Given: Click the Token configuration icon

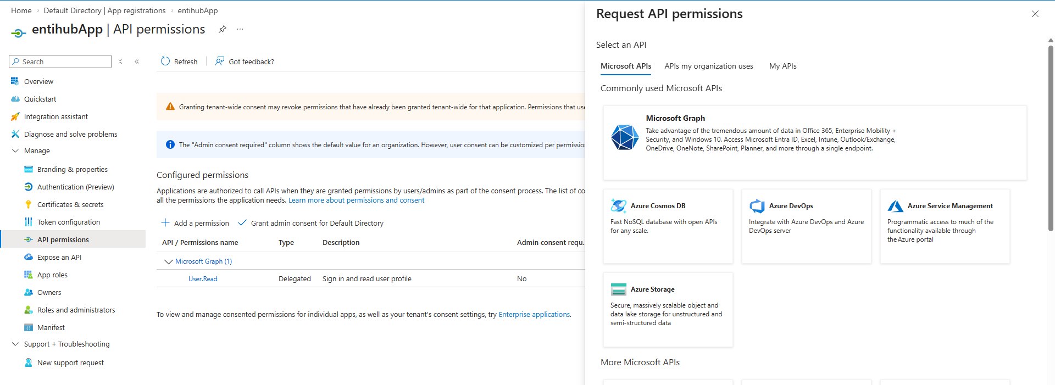Looking at the screenshot, I should pyautogui.click(x=29, y=222).
